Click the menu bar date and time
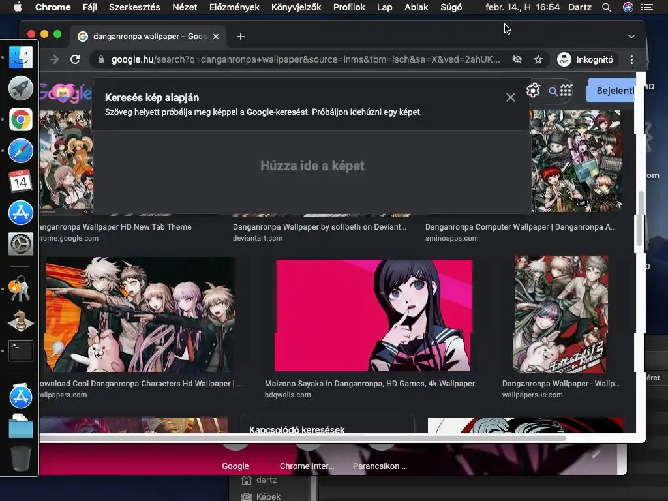668x501 pixels. click(523, 7)
